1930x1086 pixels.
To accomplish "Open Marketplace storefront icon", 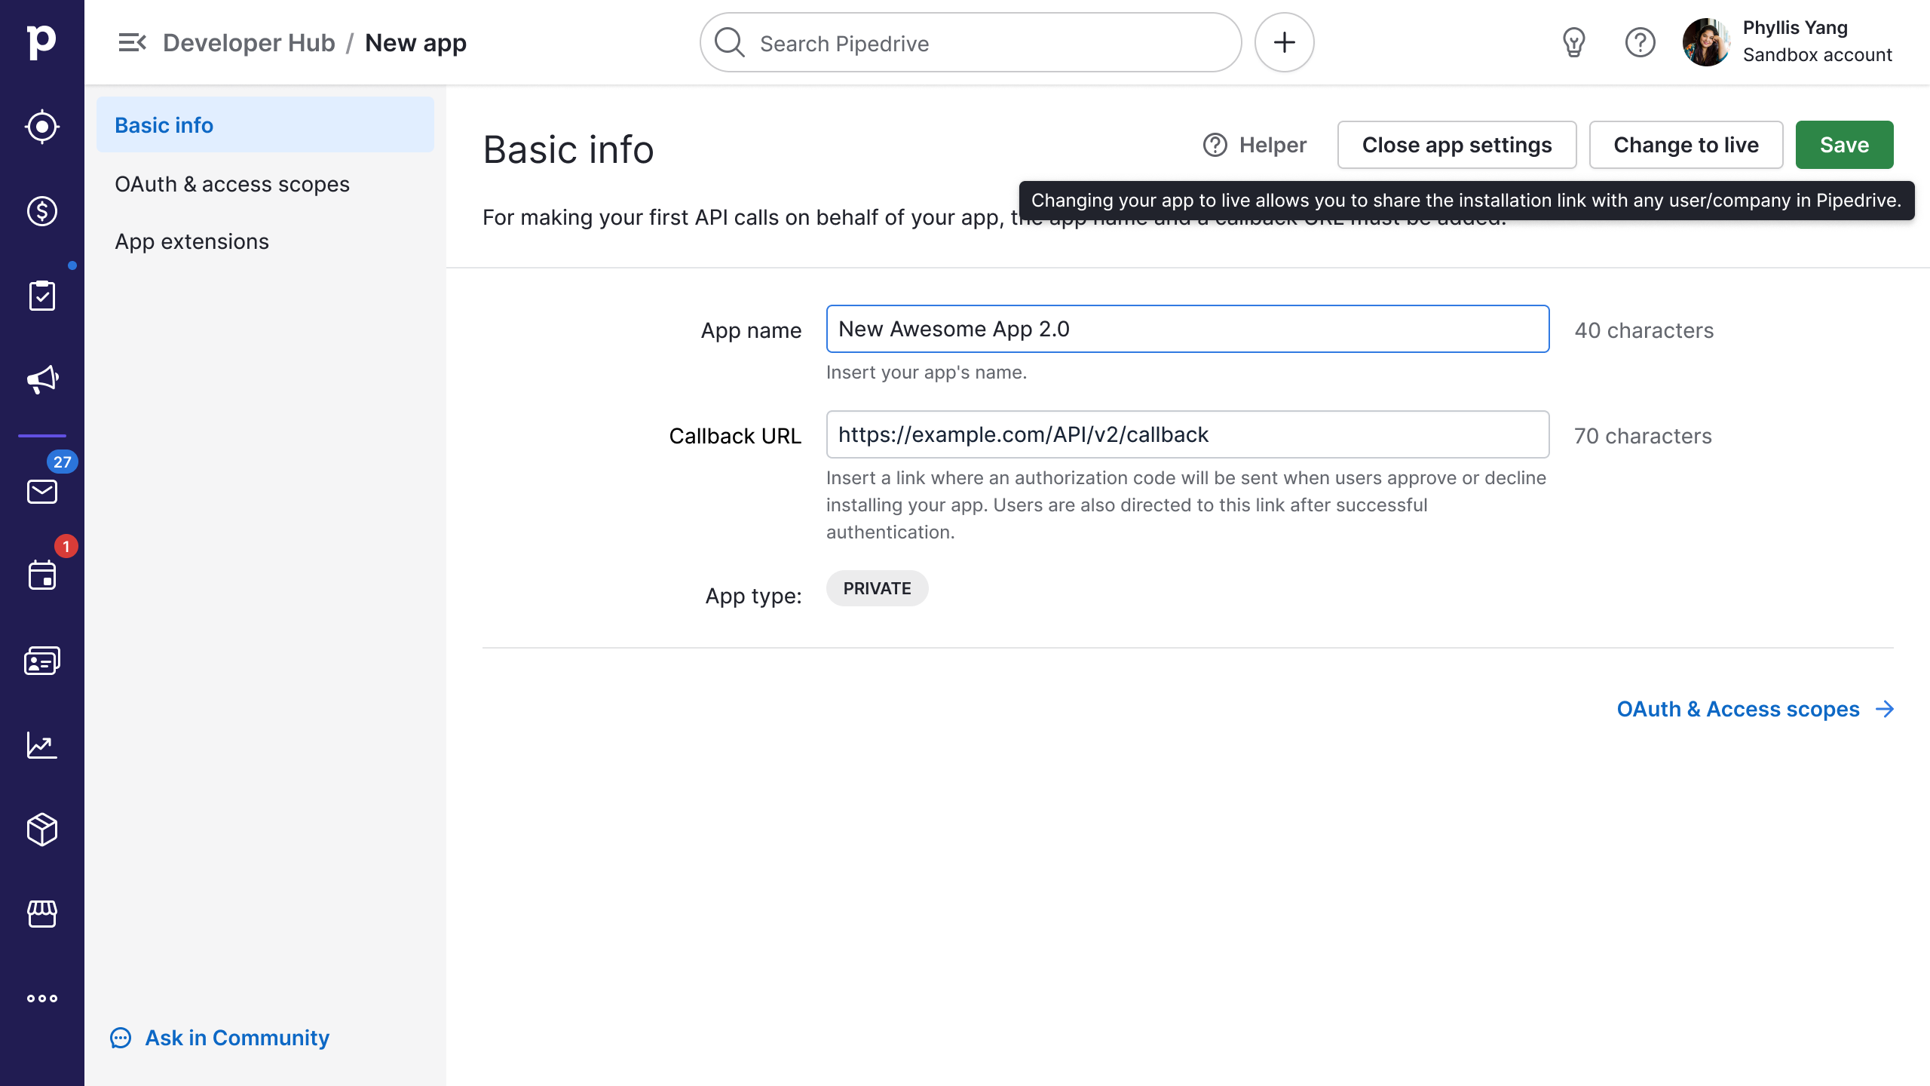I will (x=42, y=914).
